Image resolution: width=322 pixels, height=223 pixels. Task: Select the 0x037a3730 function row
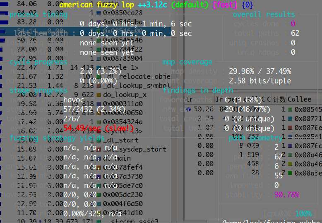[x=85, y=176]
